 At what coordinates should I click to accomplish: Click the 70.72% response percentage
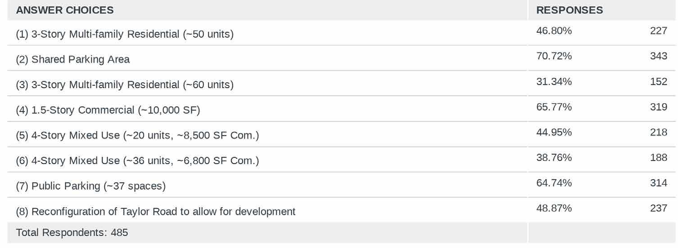point(554,56)
